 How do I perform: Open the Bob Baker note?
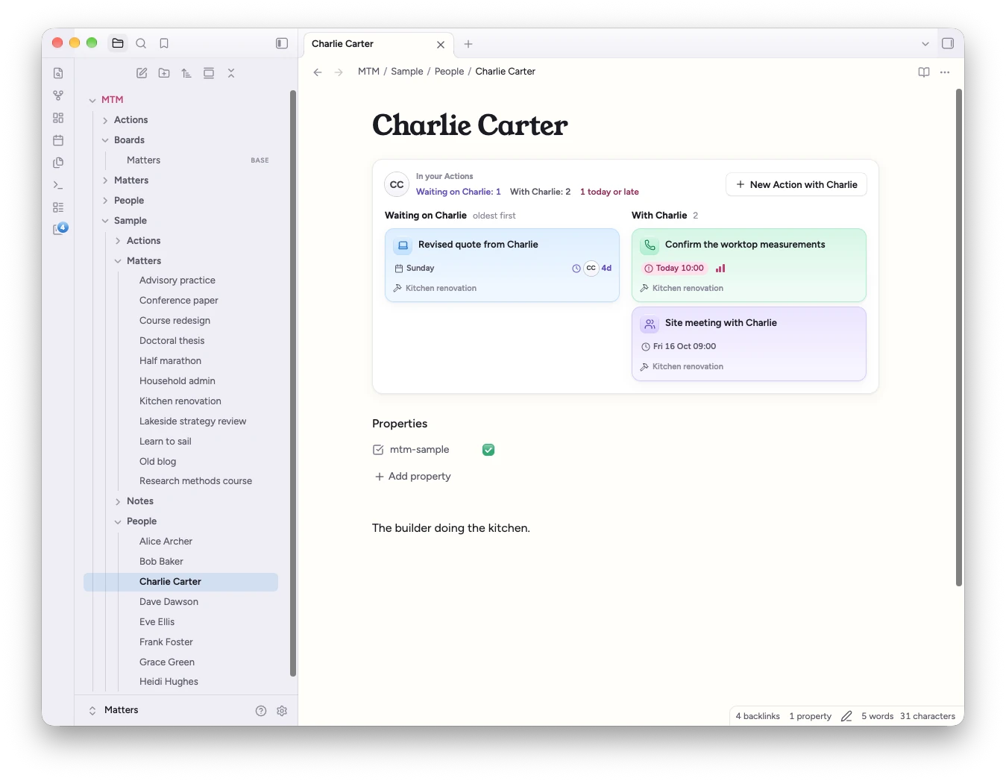pyautogui.click(x=161, y=562)
